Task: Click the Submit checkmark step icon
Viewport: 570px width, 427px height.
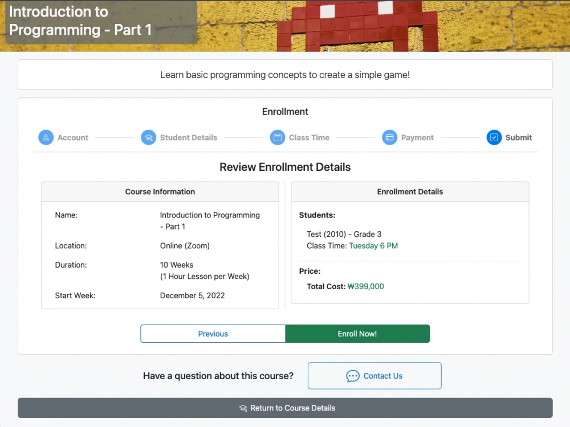Action: pos(494,138)
